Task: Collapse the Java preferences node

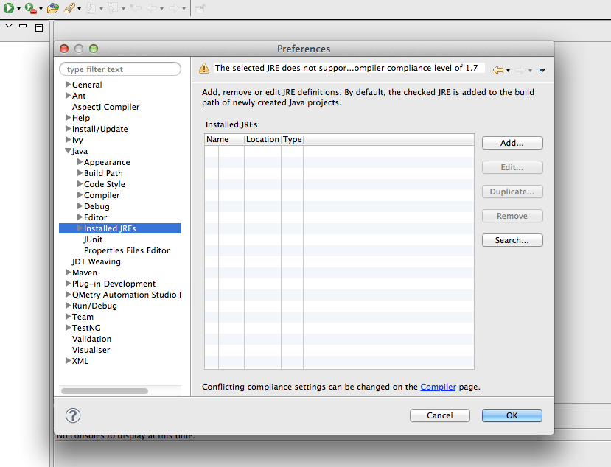Action: click(69, 151)
